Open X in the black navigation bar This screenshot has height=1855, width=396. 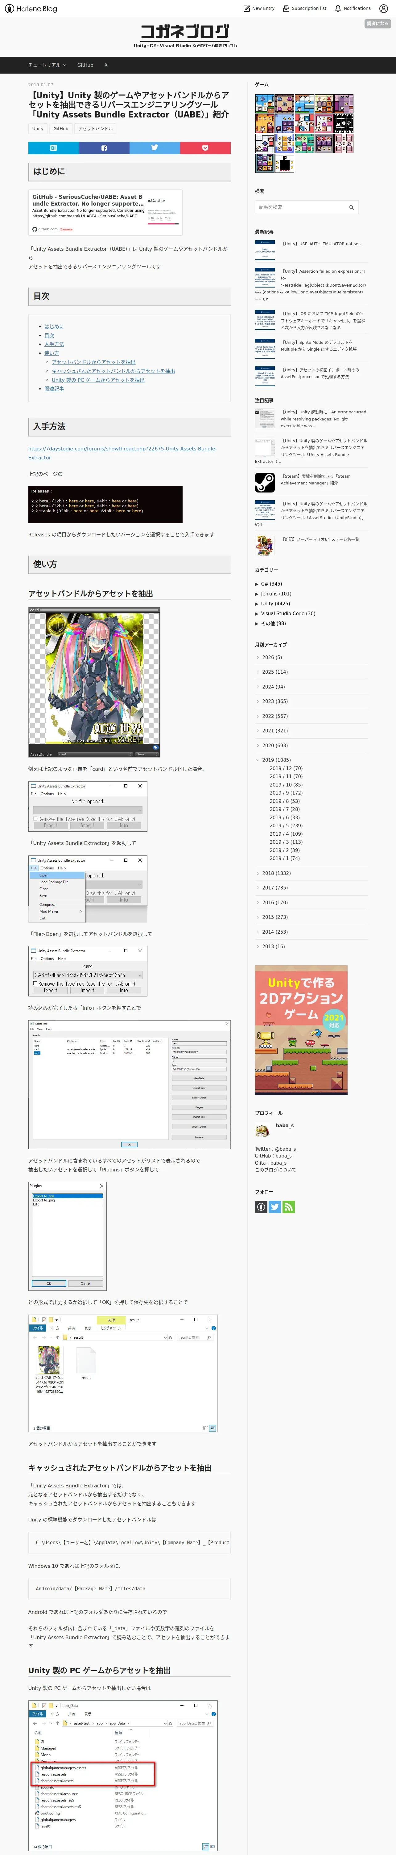(x=106, y=65)
